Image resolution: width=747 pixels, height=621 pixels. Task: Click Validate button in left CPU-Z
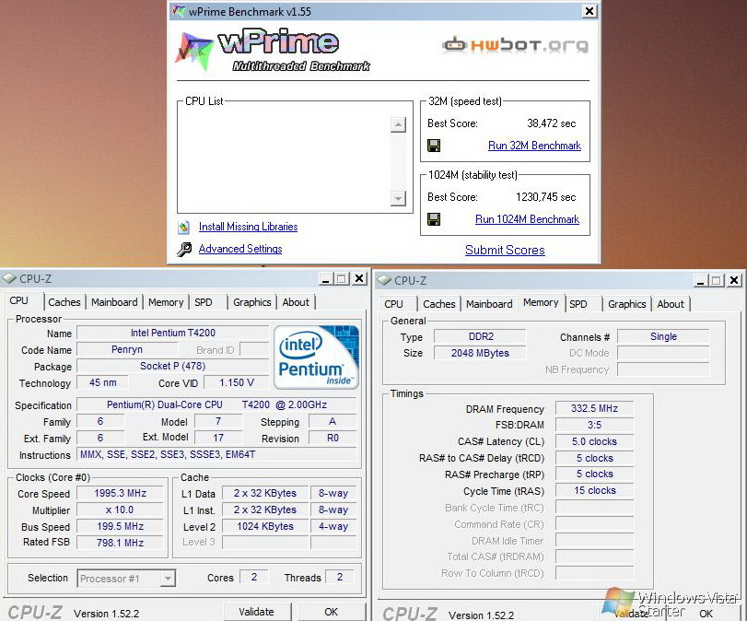click(x=256, y=612)
